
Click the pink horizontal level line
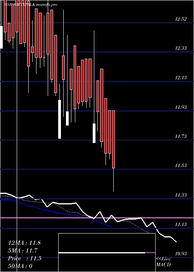coord(97,218)
